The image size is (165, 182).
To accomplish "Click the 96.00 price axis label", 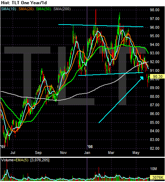I will point(155,27).
